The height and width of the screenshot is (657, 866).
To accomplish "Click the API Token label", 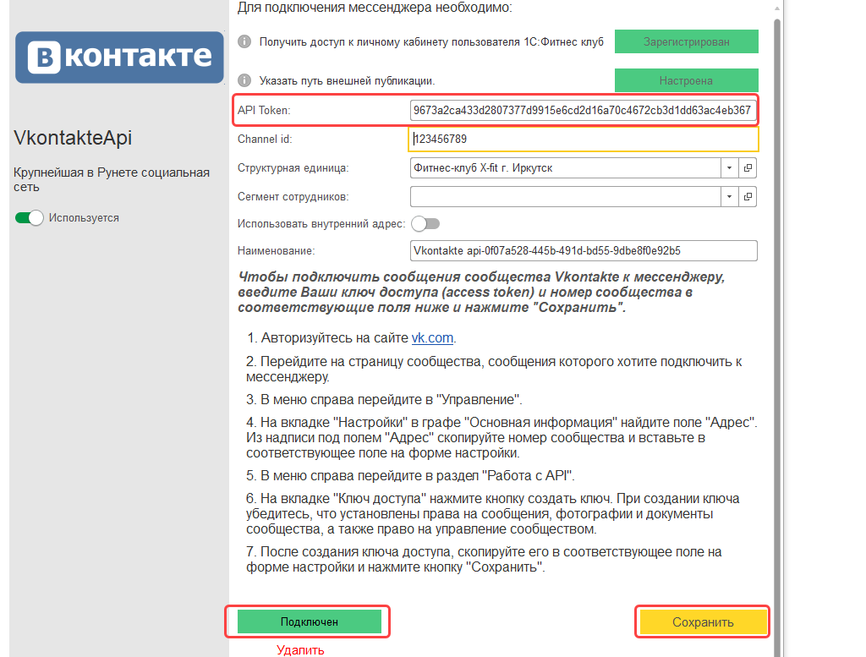I will click(264, 111).
